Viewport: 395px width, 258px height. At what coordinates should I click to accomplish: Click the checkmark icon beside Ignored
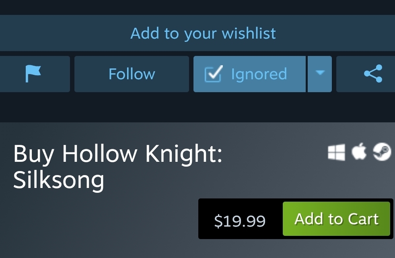tap(214, 74)
